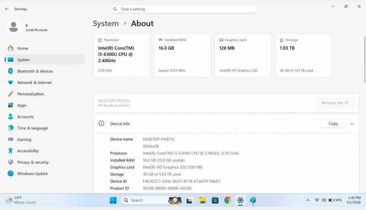
Task: Open Privacy & security settings
Action: coord(44,162)
